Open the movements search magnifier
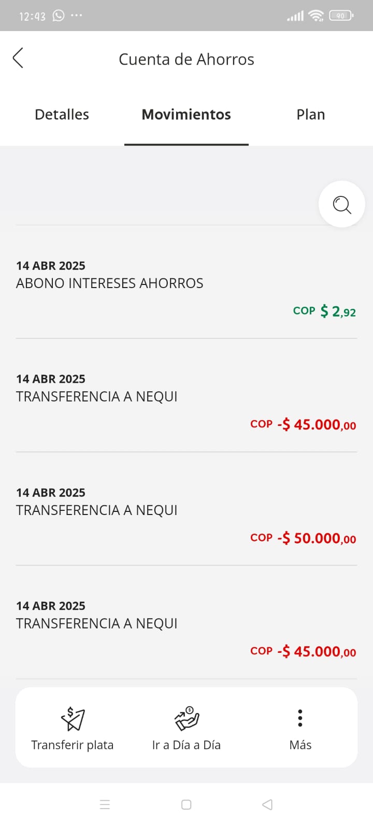The width and height of the screenshot is (373, 829). tap(342, 204)
